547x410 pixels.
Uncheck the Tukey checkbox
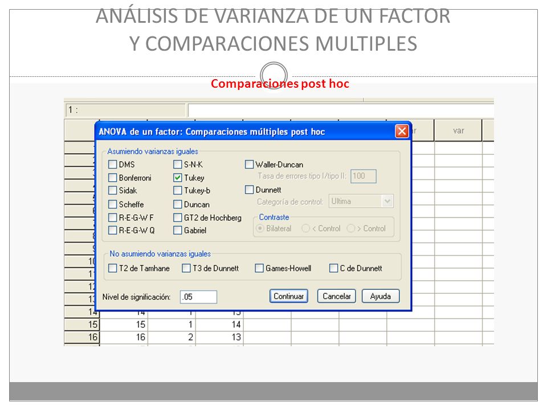[178, 178]
